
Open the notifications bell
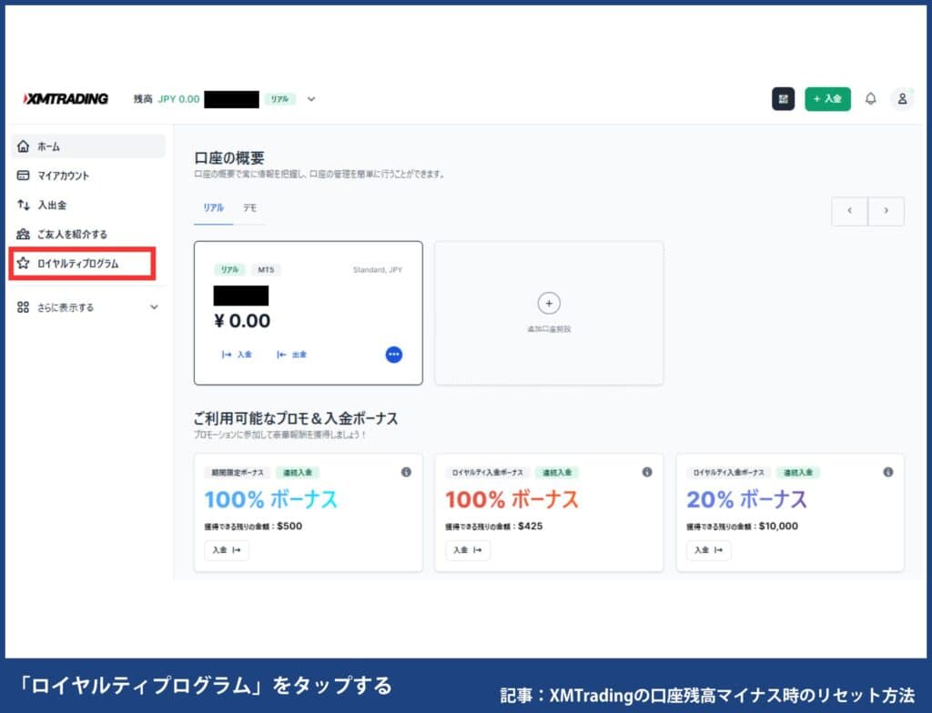coord(870,98)
